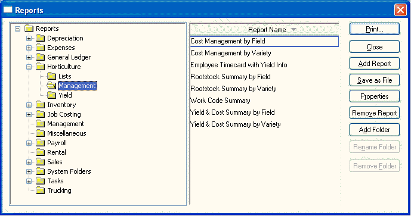
Task: Click the General Ledger folder icon
Action: point(40,57)
